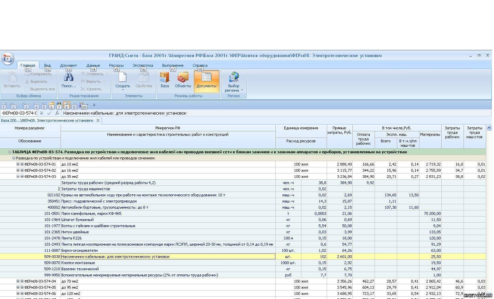The width and height of the screenshot is (494, 299).
Task: Click the cancel X in the formula bar
Action: click(x=41, y=113)
